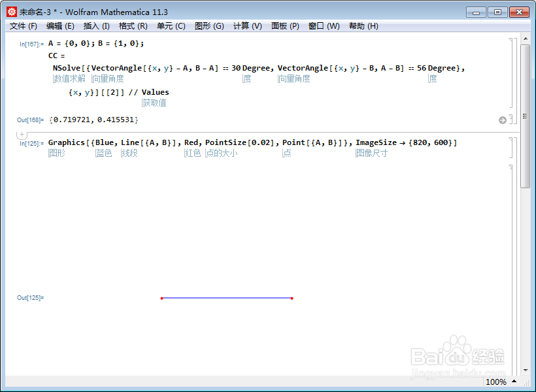This screenshot has height=392, width=536.
Task: Open the 文件 (File) menu
Action: [x=23, y=25]
